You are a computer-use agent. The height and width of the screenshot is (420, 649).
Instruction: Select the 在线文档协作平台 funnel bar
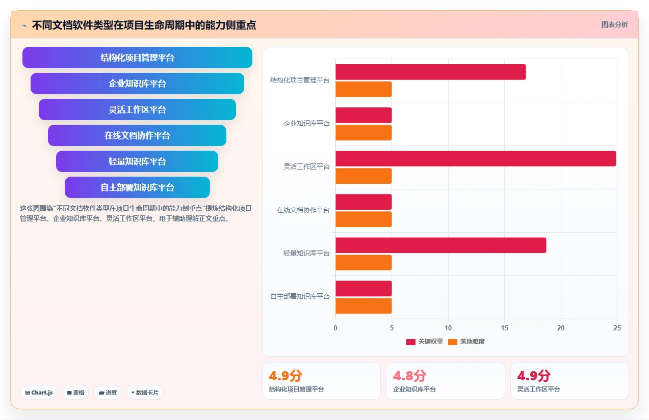pos(137,135)
